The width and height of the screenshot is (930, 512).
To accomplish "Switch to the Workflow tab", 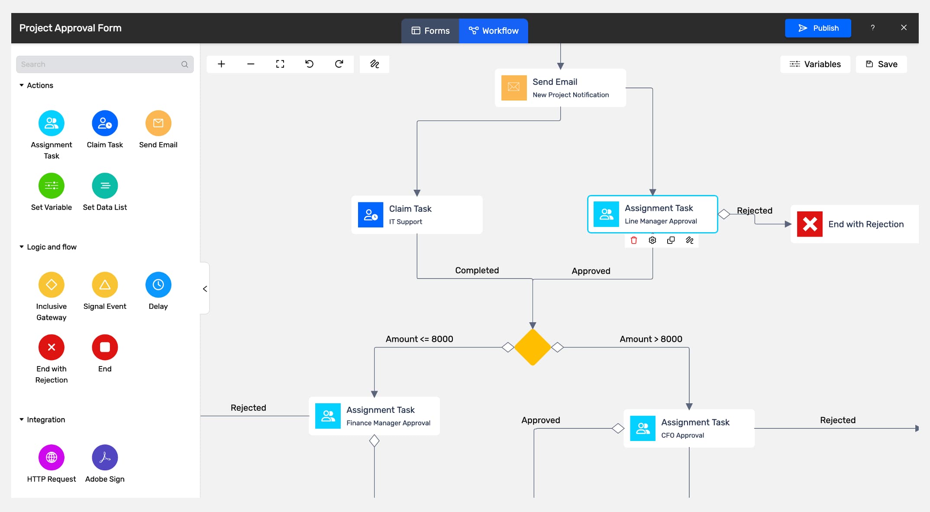I will pos(494,31).
